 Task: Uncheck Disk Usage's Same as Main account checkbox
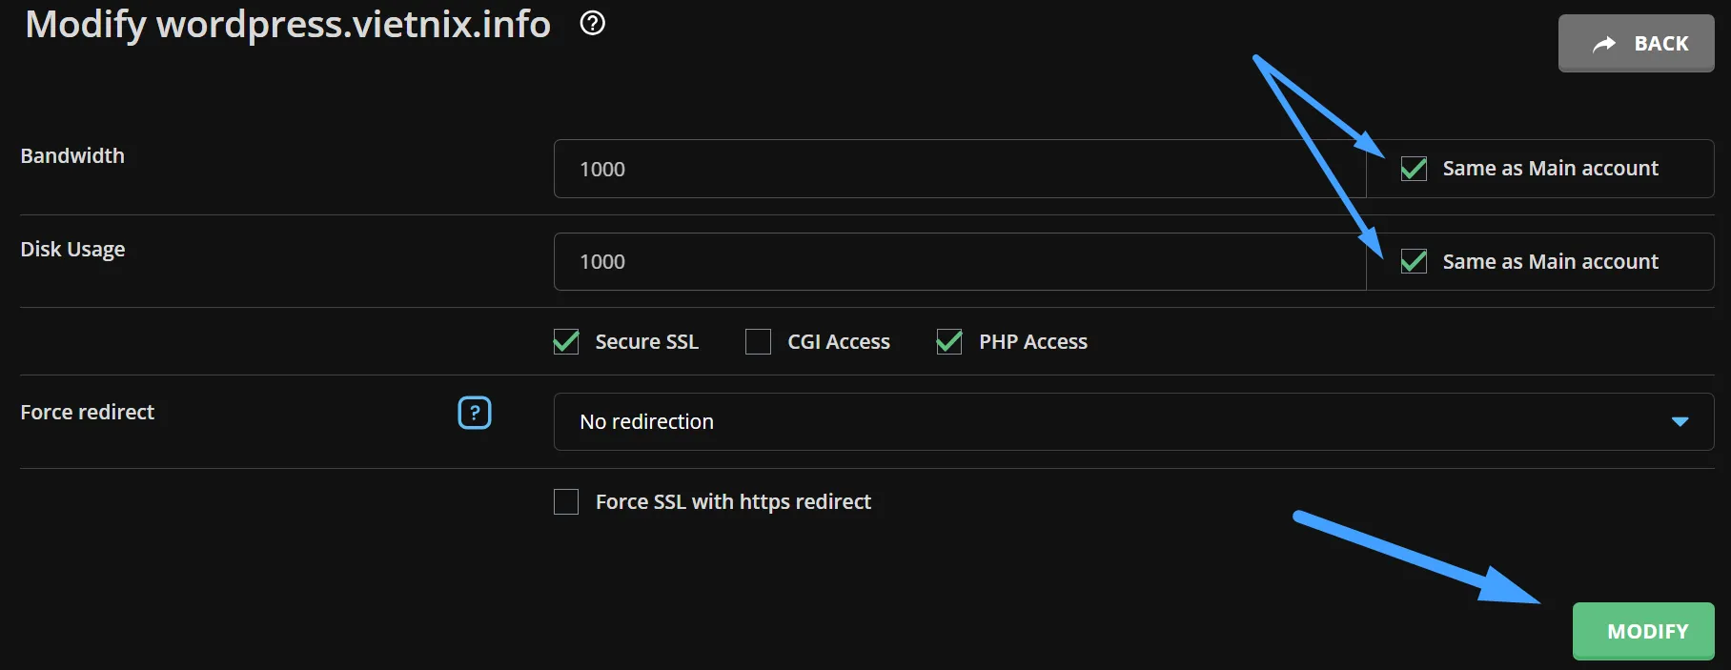(x=1414, y=261)
